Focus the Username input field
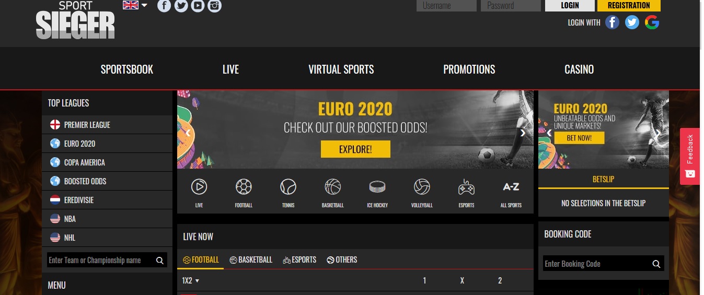 (x=446, y=5)
